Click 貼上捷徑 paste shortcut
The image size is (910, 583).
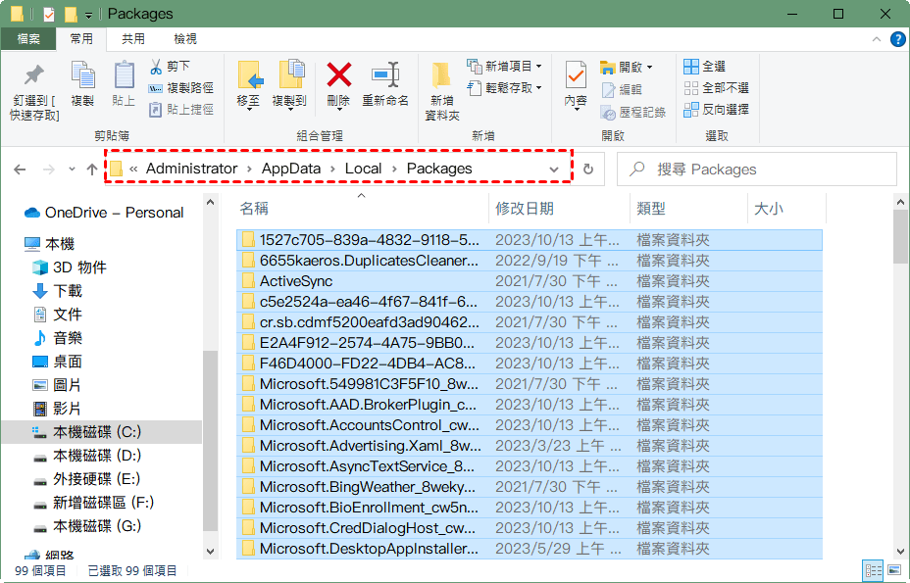[181, 110]
